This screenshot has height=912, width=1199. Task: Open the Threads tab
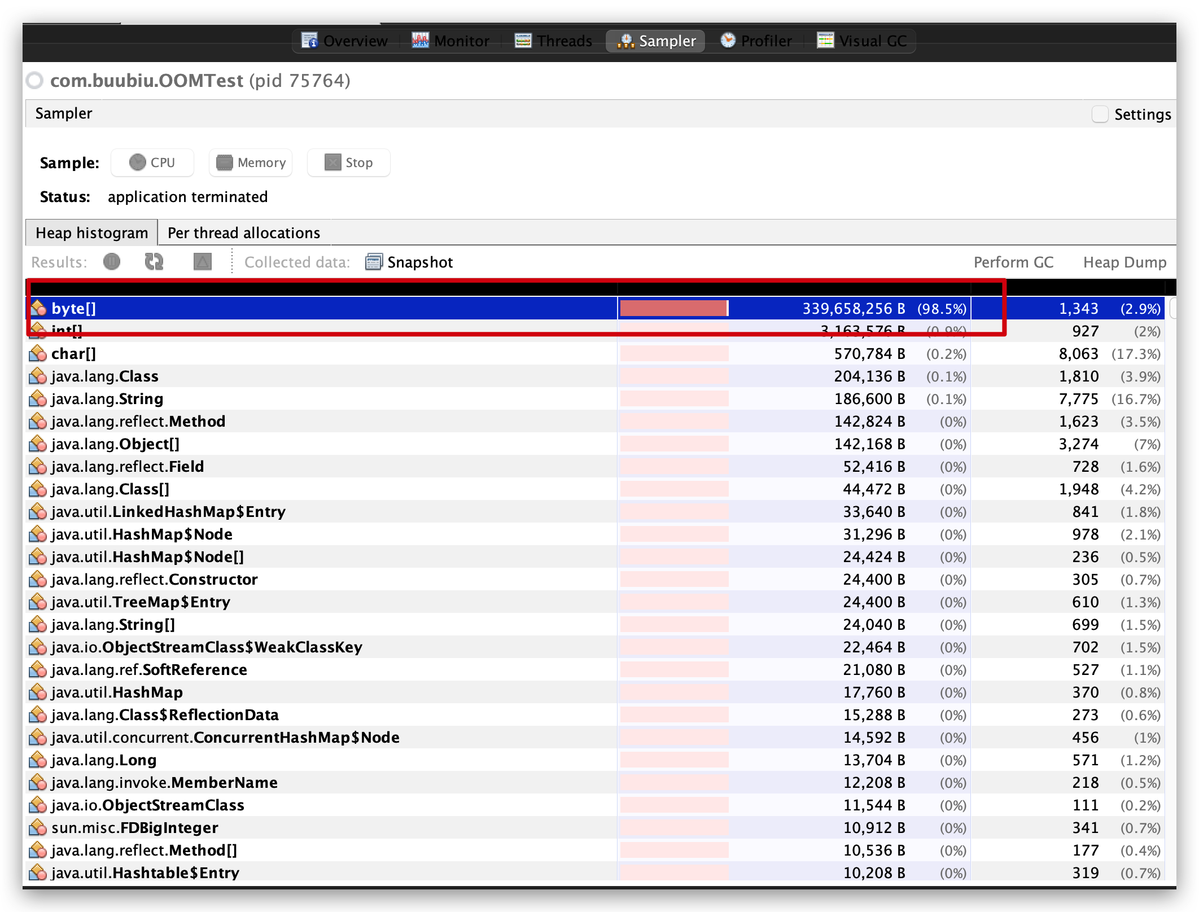coord(553,41)
